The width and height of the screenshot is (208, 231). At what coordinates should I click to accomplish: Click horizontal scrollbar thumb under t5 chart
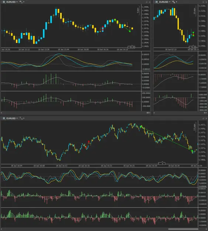point(183,229)
